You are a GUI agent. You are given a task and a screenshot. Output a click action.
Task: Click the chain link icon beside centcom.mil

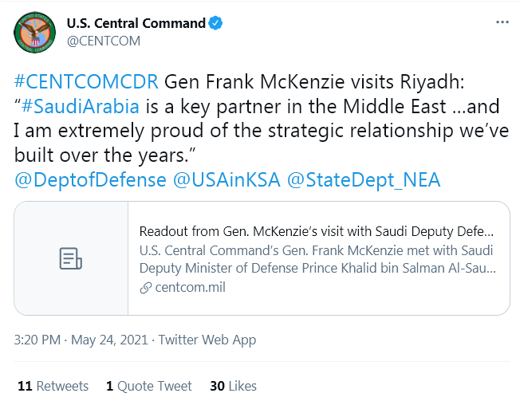coord(146,288)
